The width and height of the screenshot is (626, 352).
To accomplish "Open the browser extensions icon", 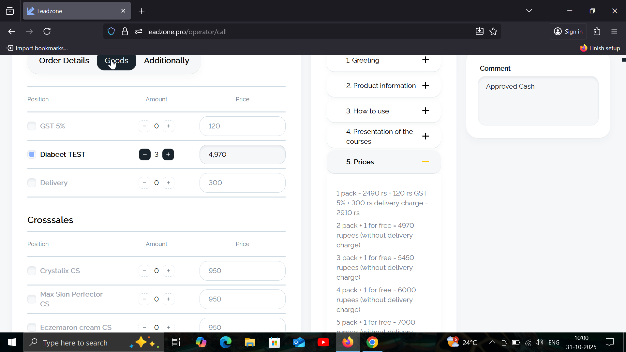I will (x=597, y=32).
